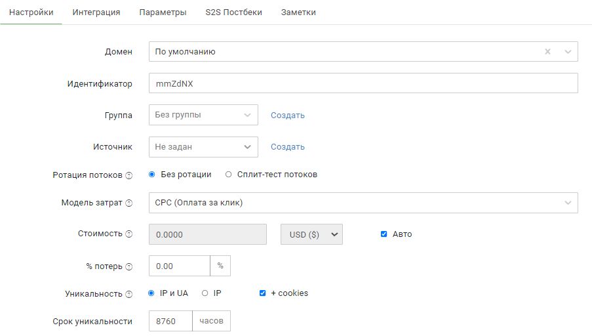Choose Сплит-тест потоков radio option

tap(228, 175)
